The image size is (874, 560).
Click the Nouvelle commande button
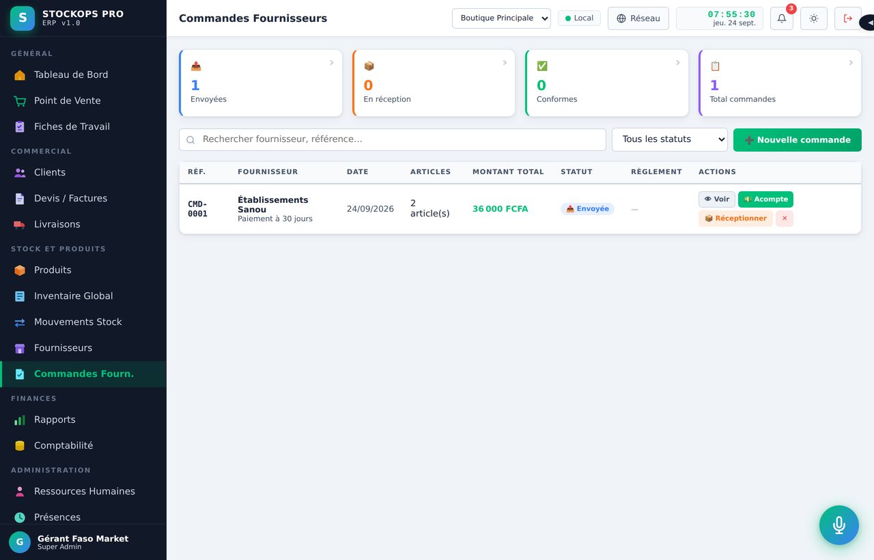click(x=798, y=140)
